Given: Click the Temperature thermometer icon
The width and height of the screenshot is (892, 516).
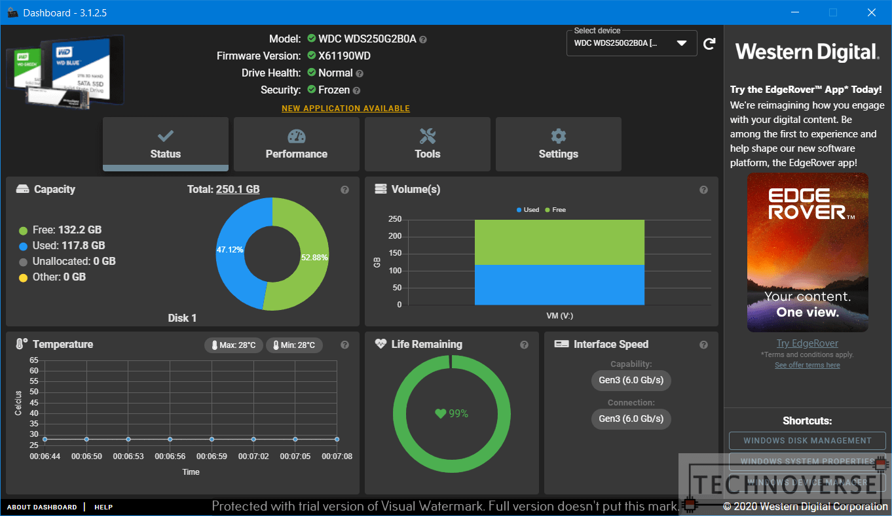Looking at the screenshot, I should [x=22, y=344].
